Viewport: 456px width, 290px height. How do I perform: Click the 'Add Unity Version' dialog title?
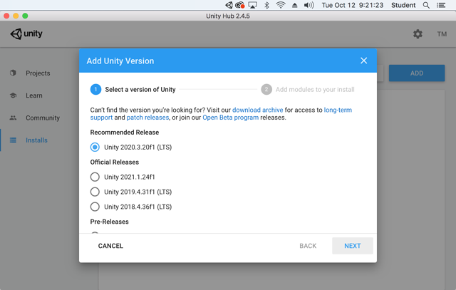click(120, 61)
